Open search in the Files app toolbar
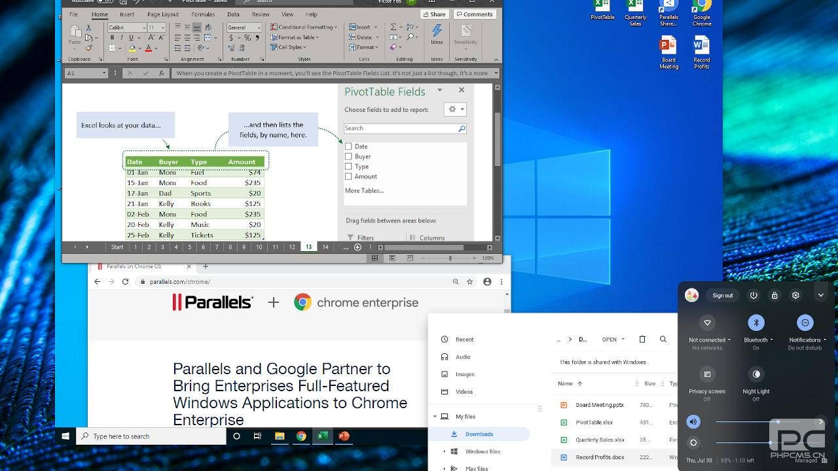 click(x=663, y=339)
